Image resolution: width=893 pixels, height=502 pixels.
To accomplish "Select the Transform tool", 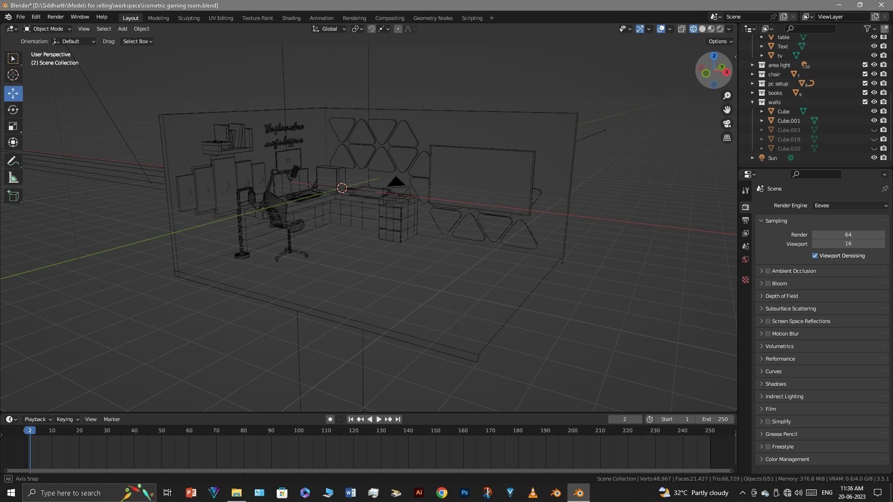I will click(13, 143).
